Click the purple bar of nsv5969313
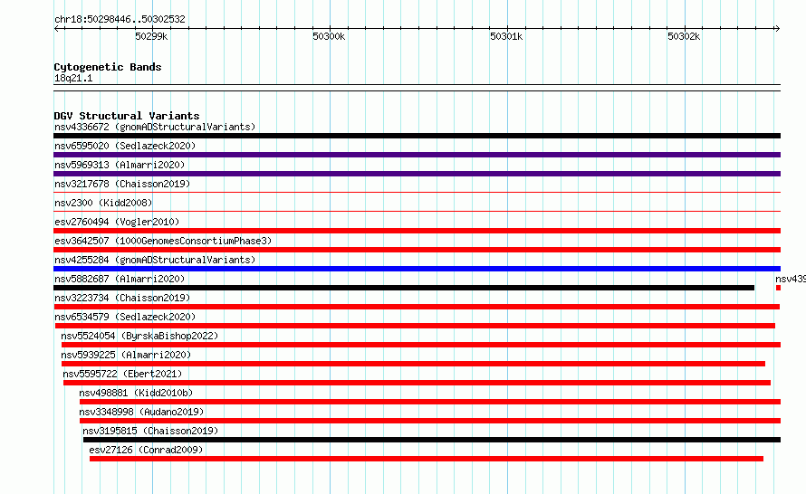 click(x=417, y=174)
